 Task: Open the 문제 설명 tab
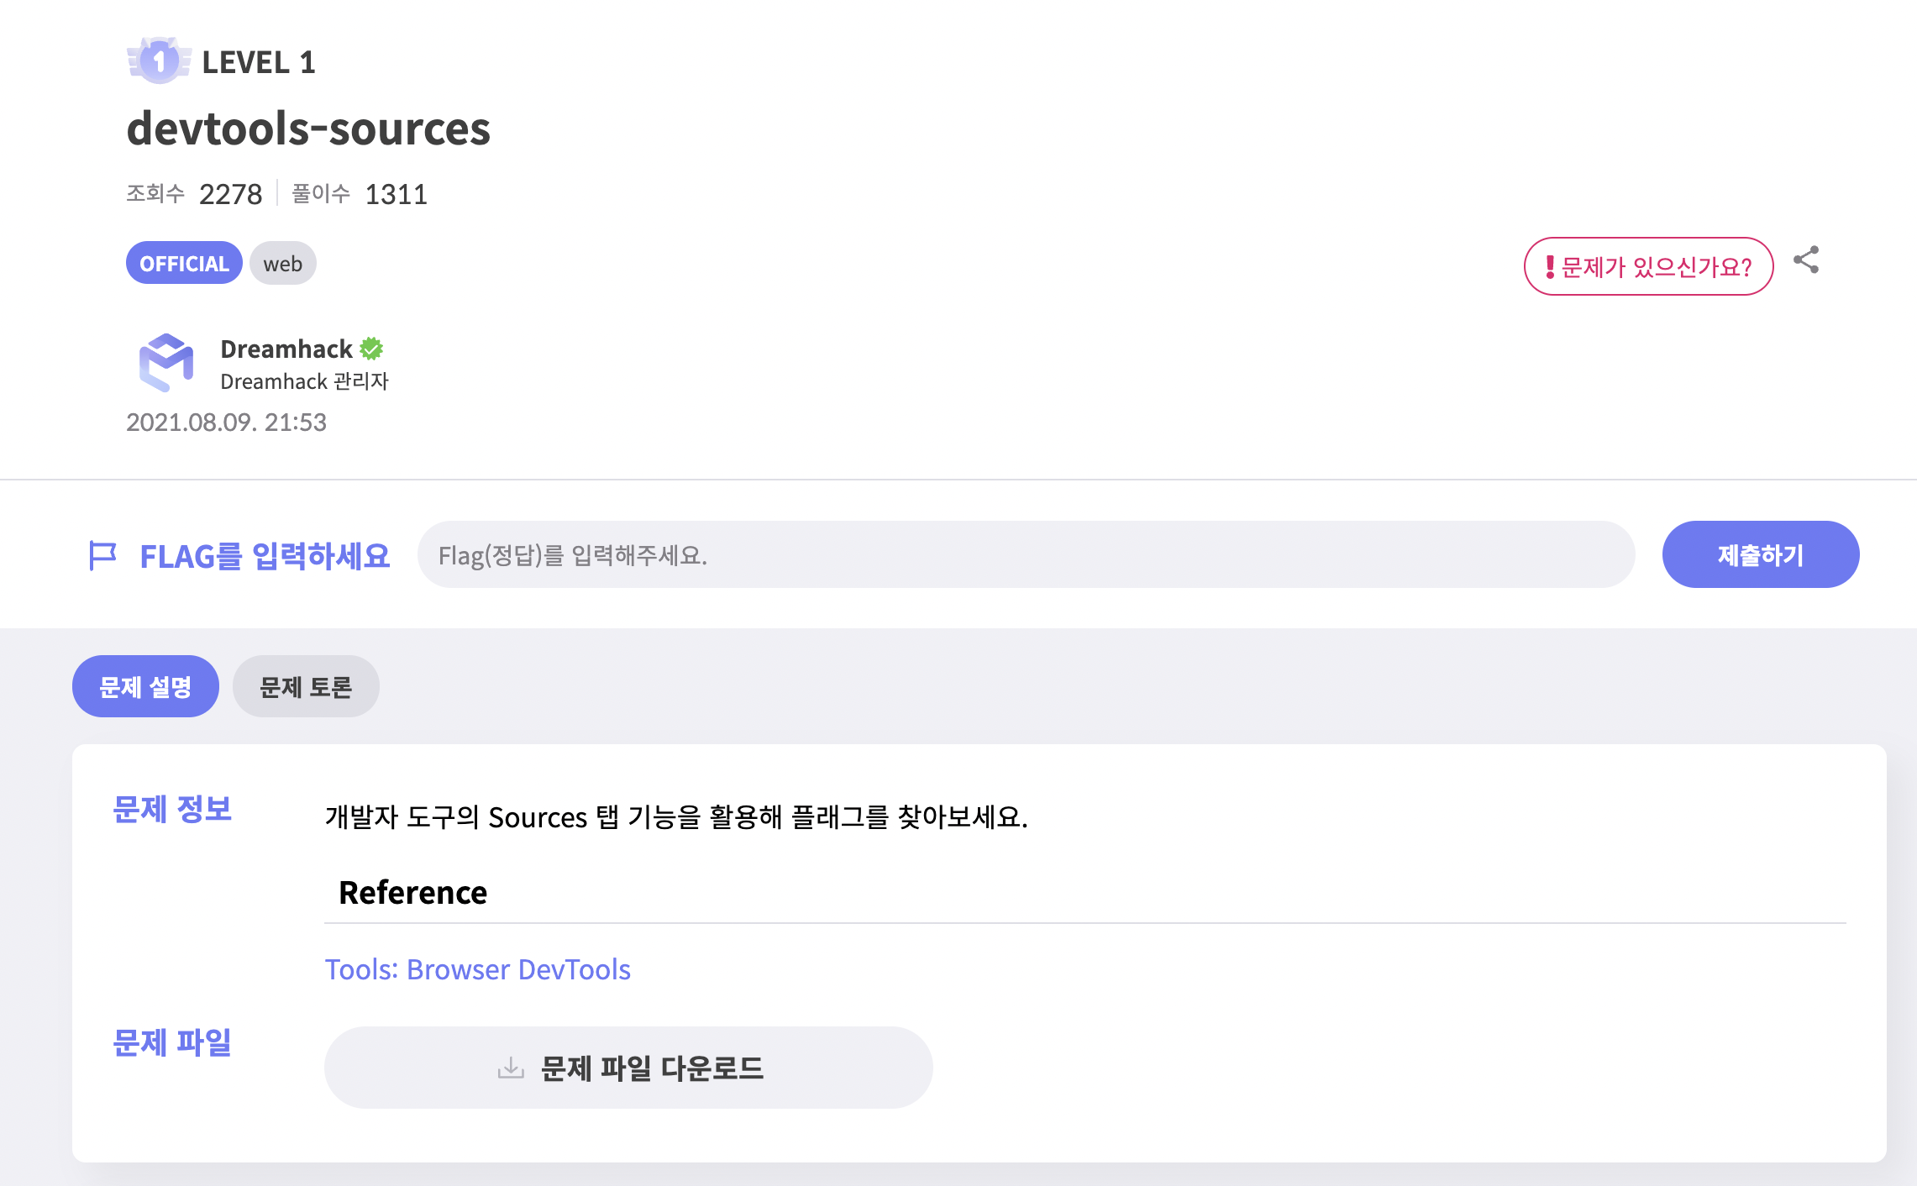point(145,686)
